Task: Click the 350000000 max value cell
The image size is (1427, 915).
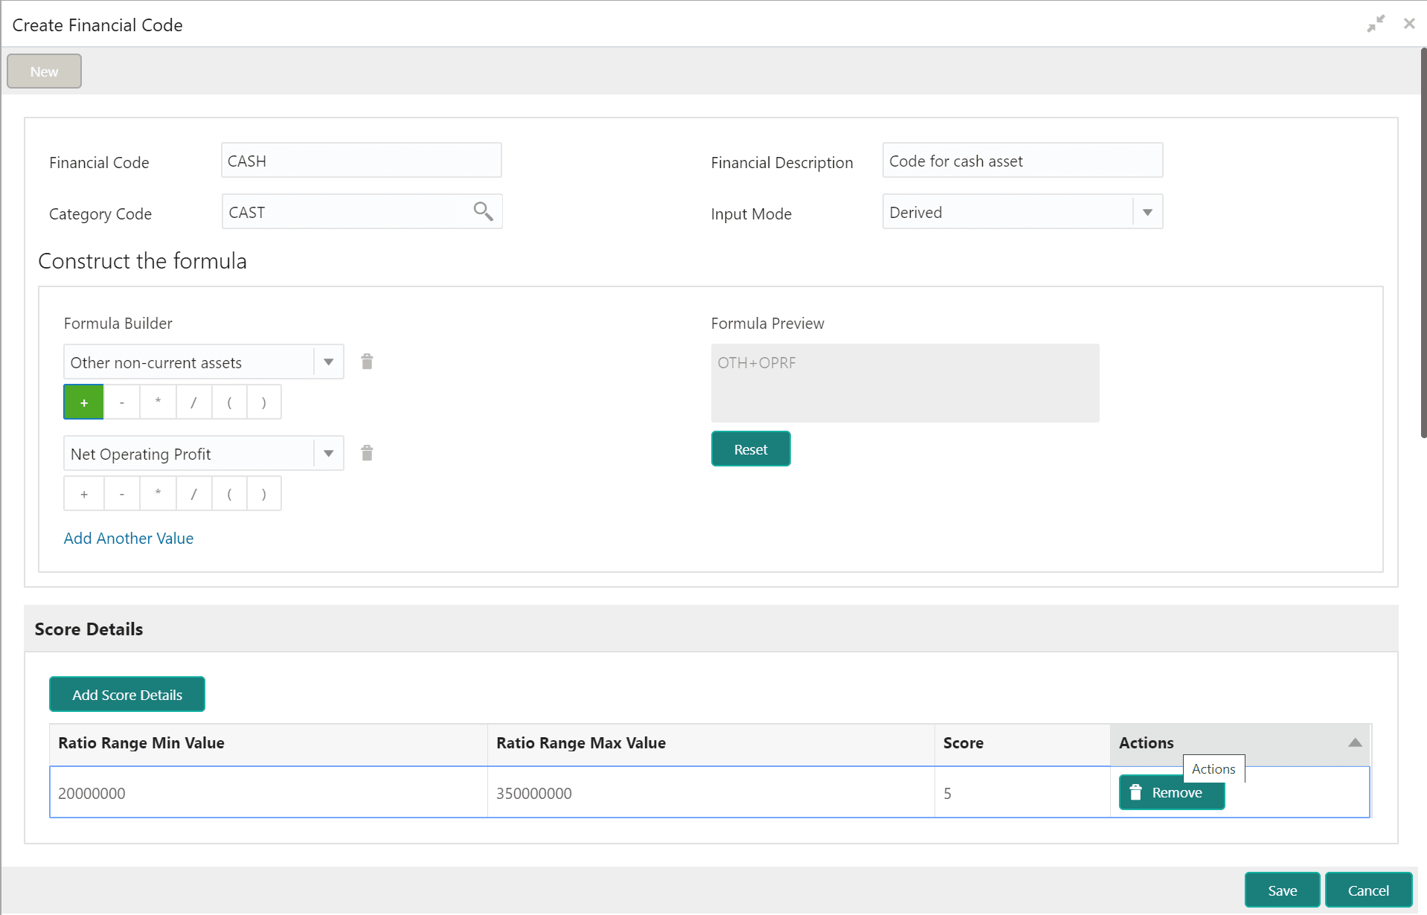Action: (711, 793)
